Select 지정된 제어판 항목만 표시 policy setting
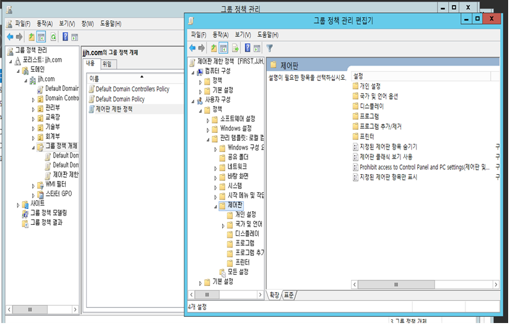510x328 pixels. [x=385, y=177]
